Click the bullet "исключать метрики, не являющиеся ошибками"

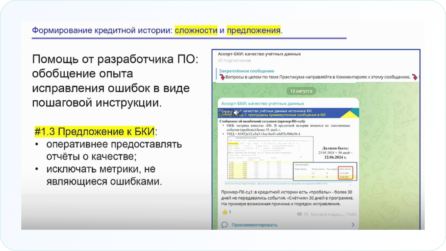(x=104, y=176)
